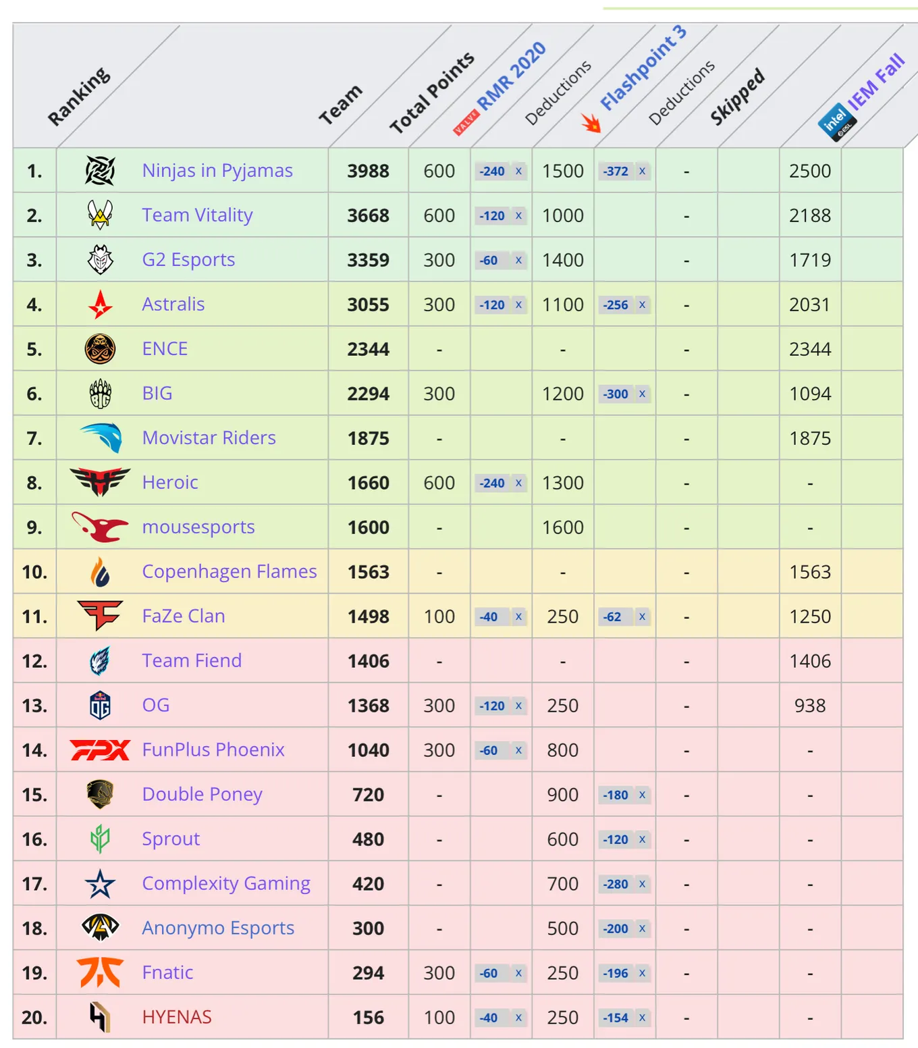Image resolution: width=918 pixels, height=1048 pixels.
Task: Click the Intel ESL logo in header
Action: click(837, 122)
